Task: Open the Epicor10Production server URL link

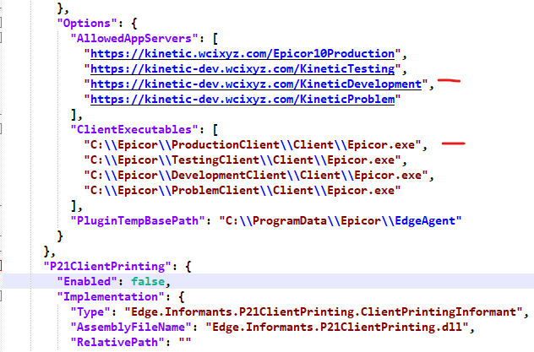Action: 242,54
